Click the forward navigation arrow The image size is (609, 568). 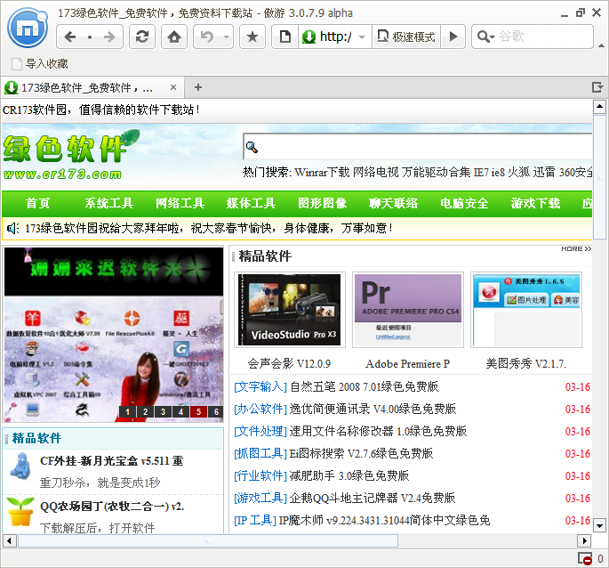(x=108, y=37)
